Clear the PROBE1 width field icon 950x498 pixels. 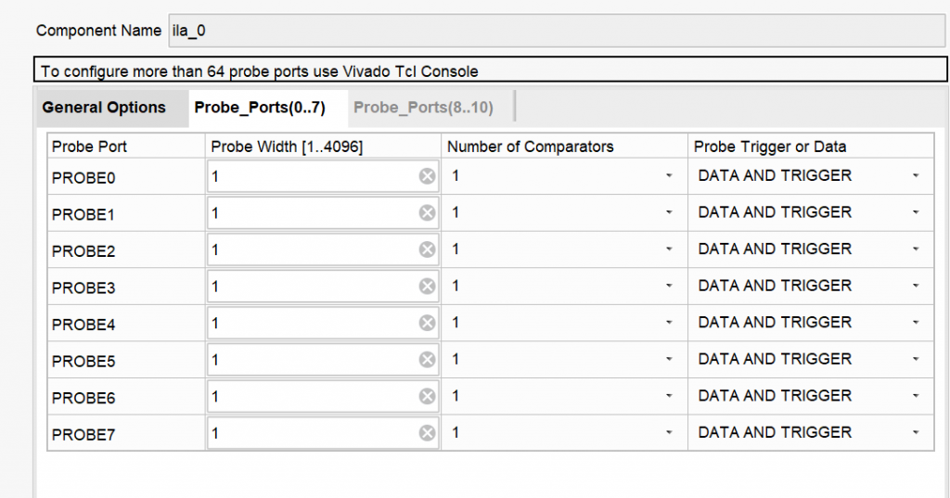tap(427, 213)
